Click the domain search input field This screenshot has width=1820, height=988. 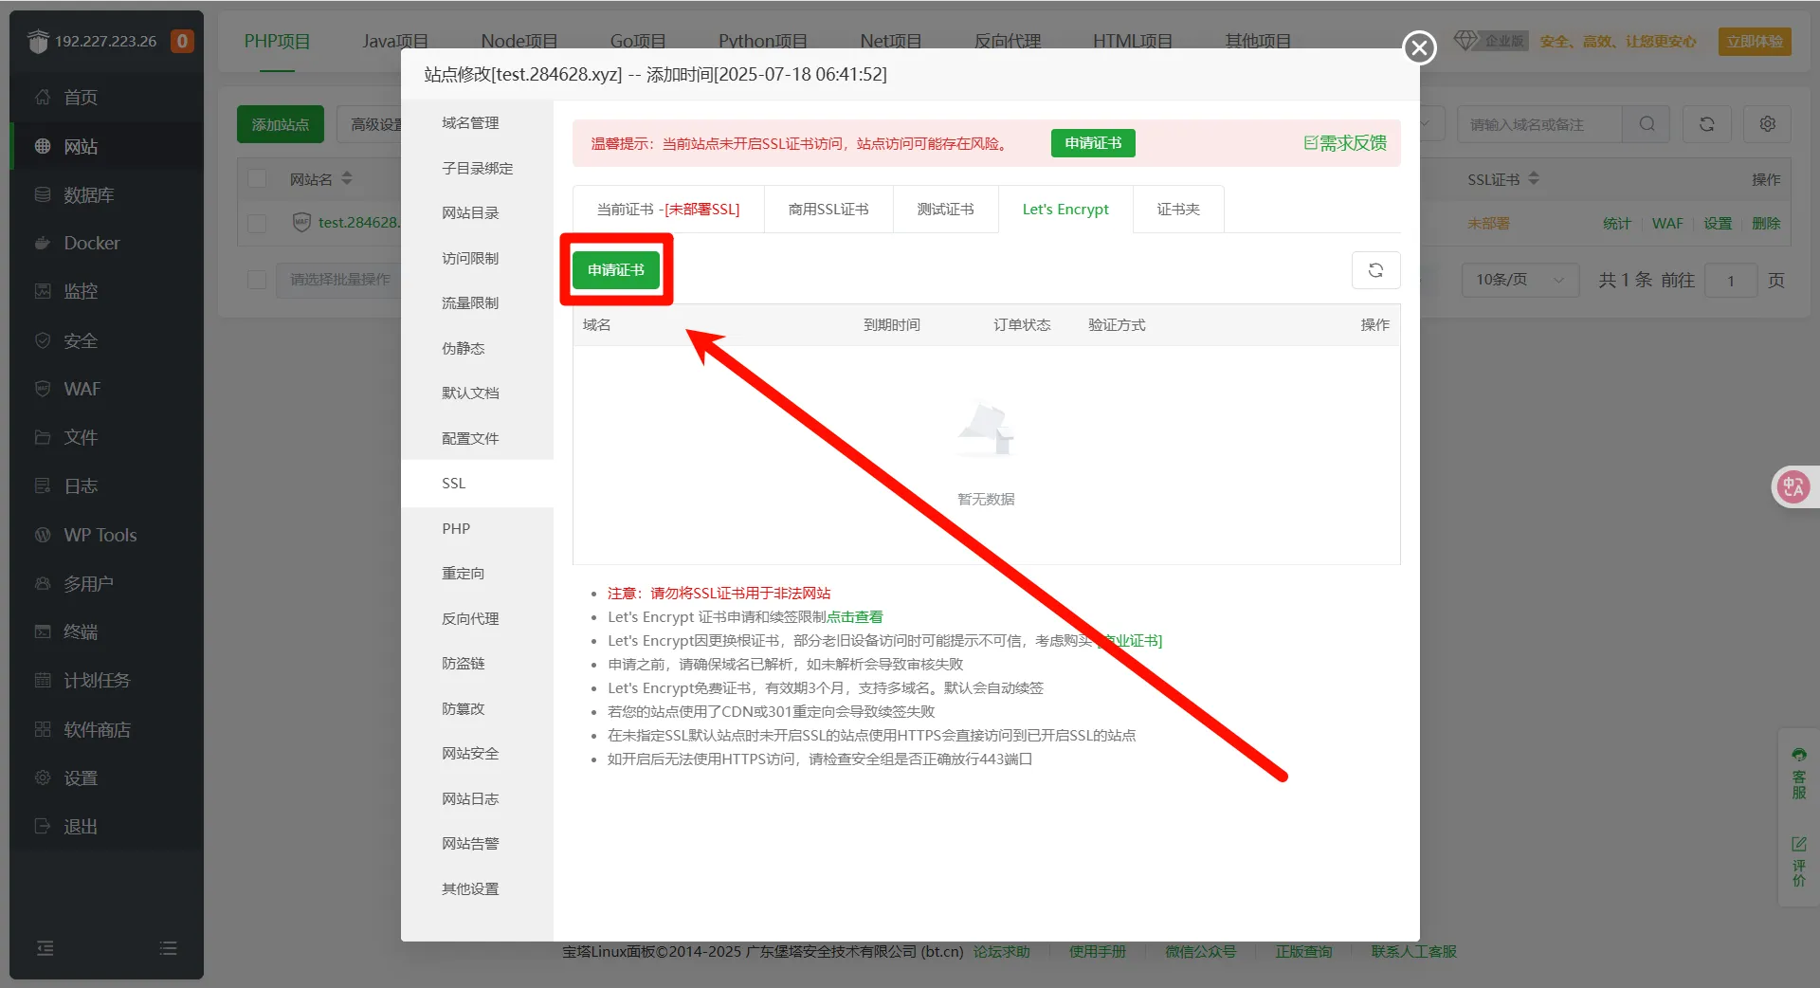1538,124
